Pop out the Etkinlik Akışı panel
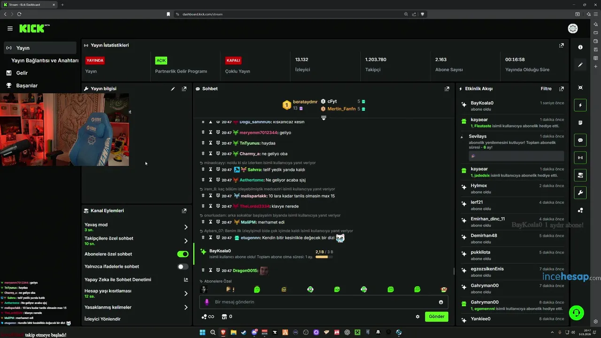The image size is (601, 338). coord(561,89)
